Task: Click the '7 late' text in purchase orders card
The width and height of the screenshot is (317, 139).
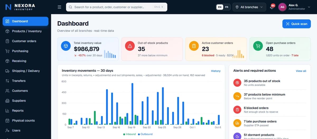Action: pos(295,55)
